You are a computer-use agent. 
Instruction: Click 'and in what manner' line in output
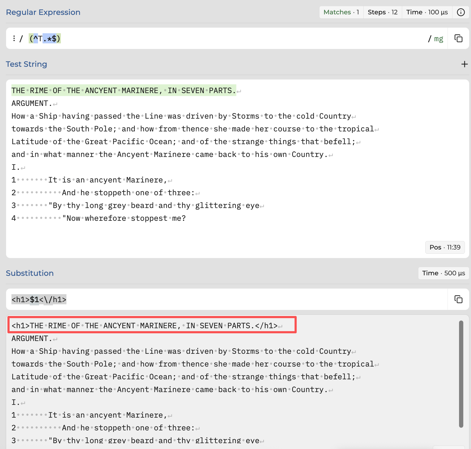point(170,390)
